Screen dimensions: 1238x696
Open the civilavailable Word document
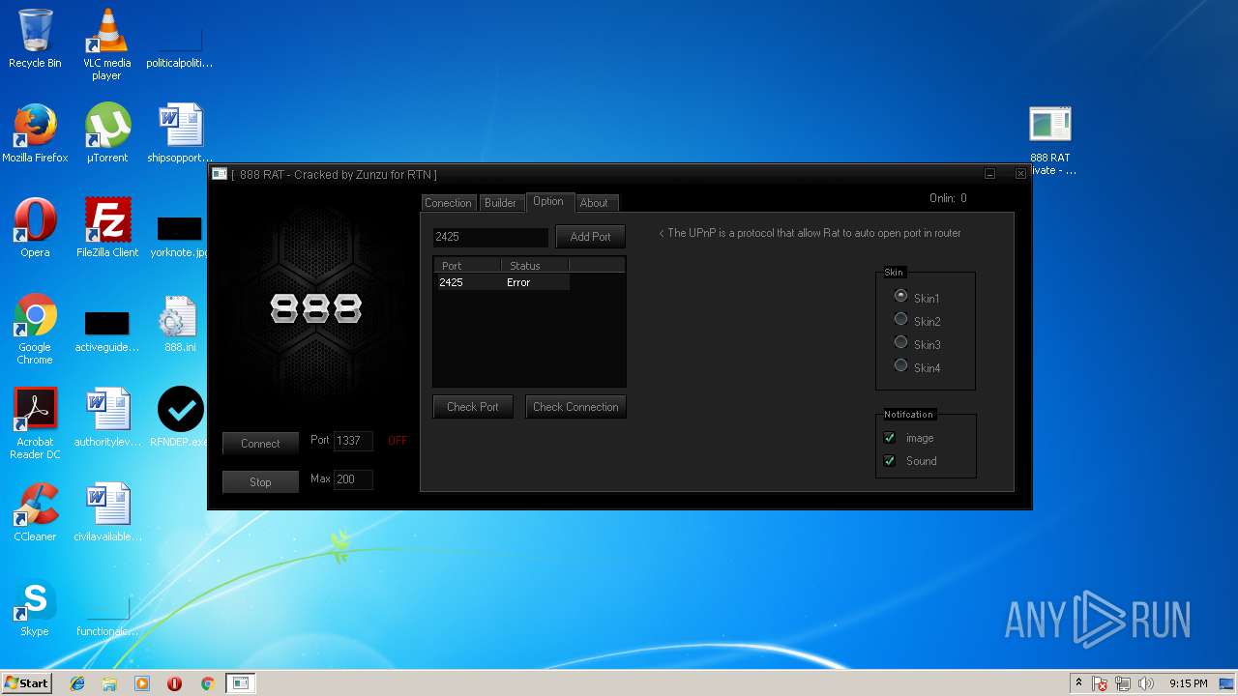click(x=106, y=512)
